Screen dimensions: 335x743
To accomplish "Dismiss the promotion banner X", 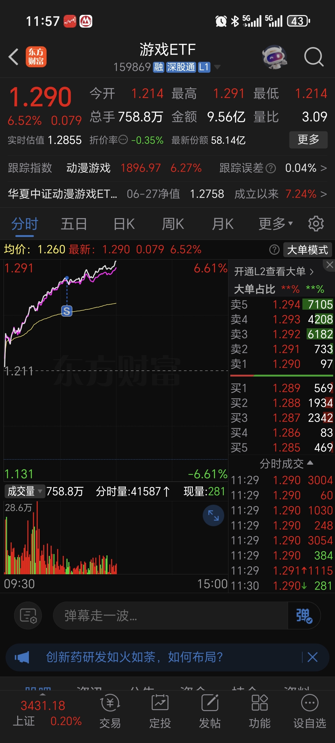I will pos(312,657).
